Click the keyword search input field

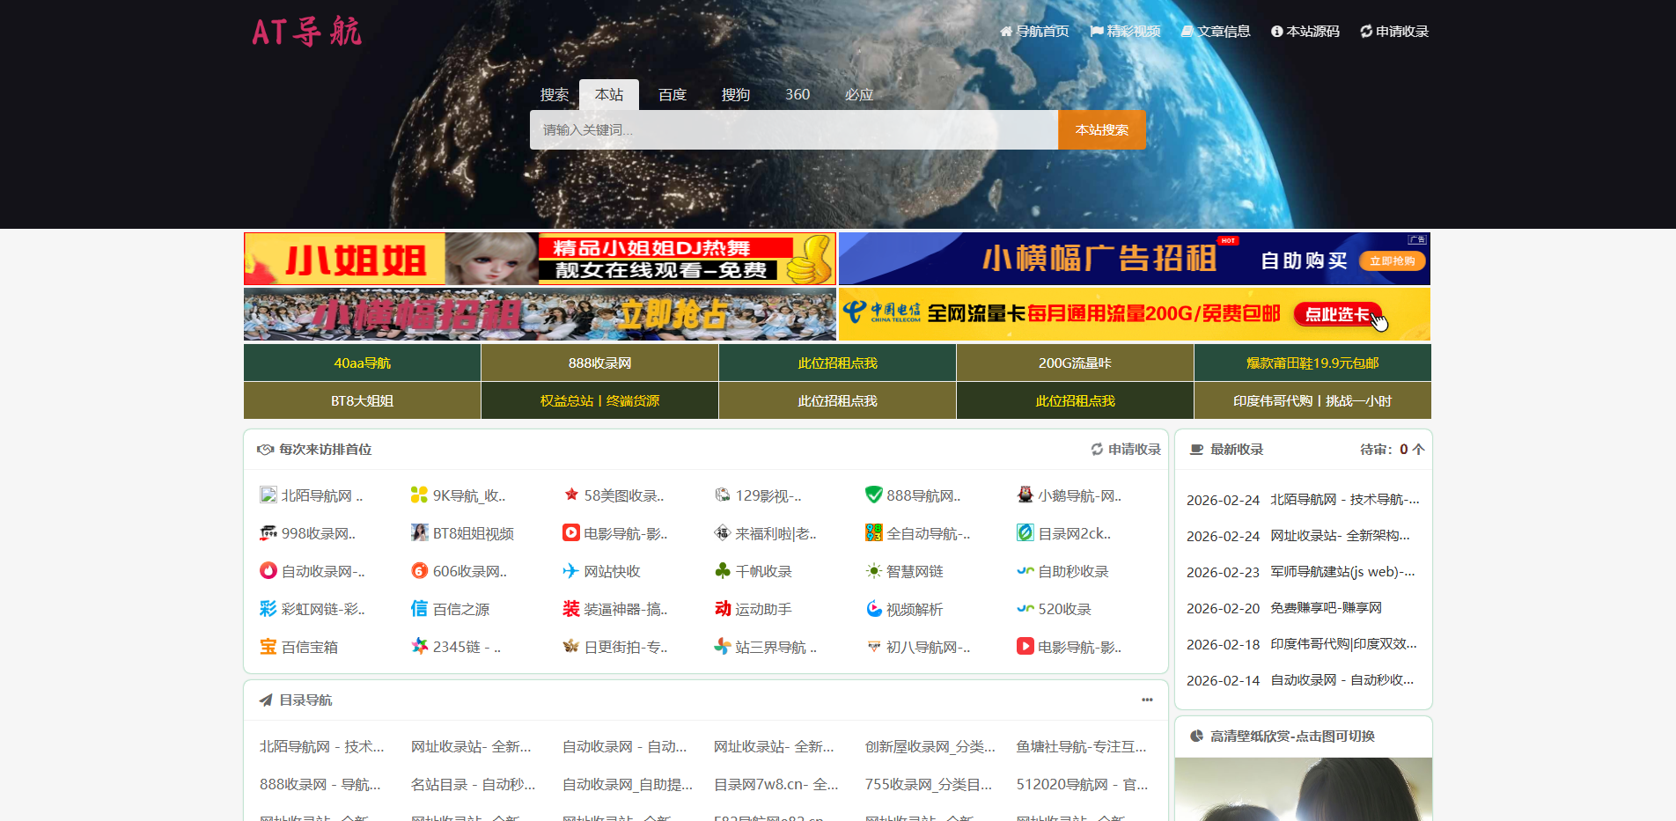point(792,129)
